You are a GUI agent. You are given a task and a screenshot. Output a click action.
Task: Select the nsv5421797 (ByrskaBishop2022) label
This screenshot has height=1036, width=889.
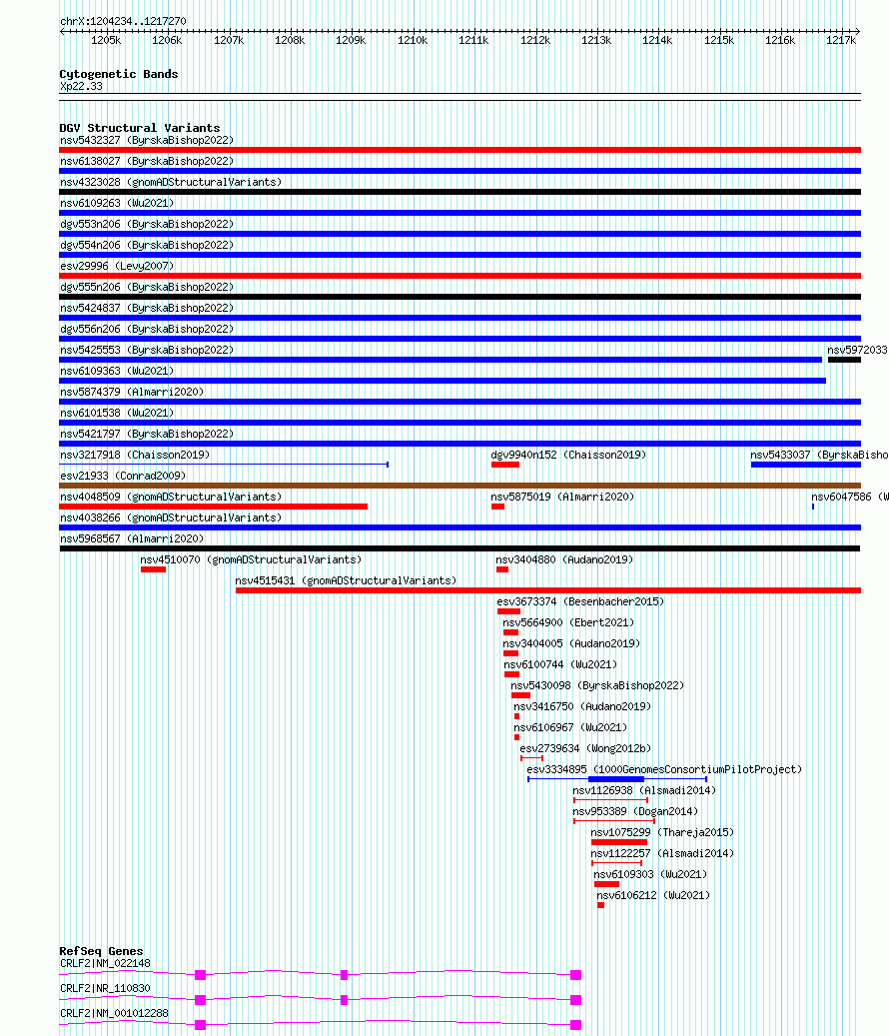(147, 435)
